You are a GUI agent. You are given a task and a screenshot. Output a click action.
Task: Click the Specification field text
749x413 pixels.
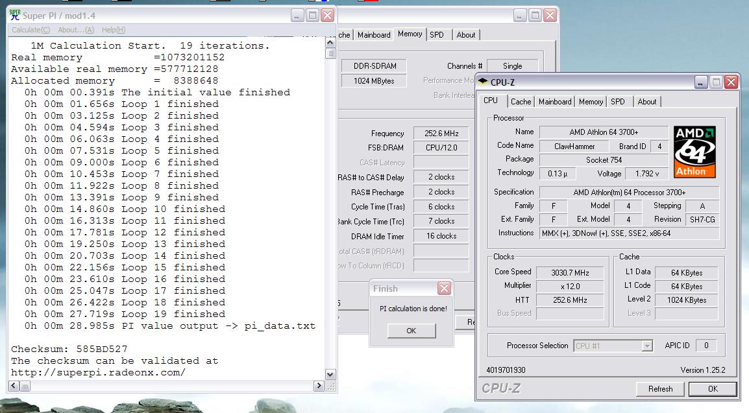[x=629, y=192]
